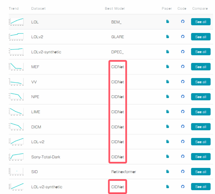The image size is (215, 194).
Task: Click paper icon in the MEF row
Action: [x=167, y=67]
